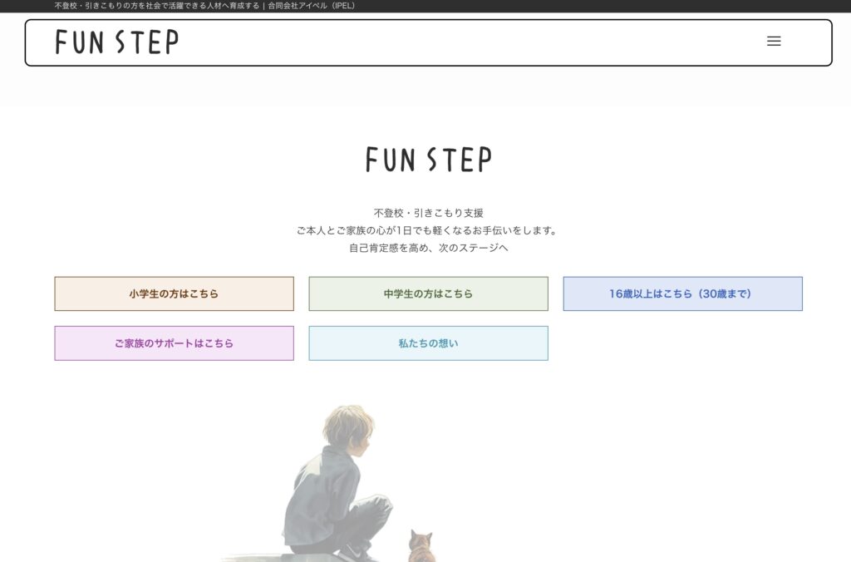Image resolution: width=851 pixels, height=562 pixels.
Task: Click the beige elementary student banner
Action: point(174,293)
